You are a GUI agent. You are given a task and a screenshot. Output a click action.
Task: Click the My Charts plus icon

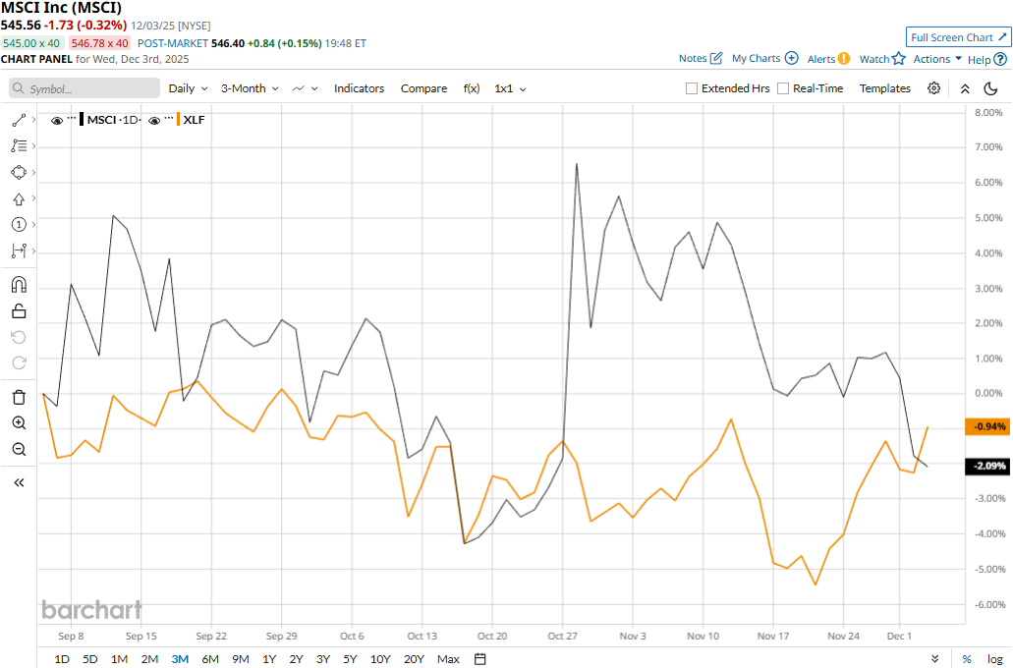coord(791,58)
